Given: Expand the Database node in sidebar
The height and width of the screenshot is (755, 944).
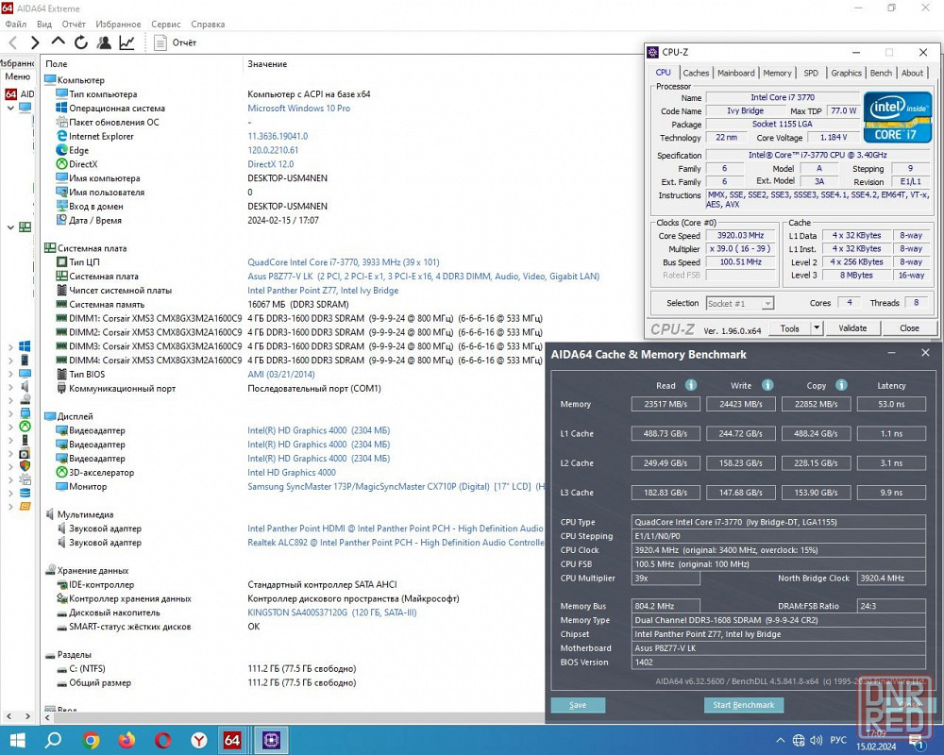Looking at the screenshot, I should pos(10,493).
